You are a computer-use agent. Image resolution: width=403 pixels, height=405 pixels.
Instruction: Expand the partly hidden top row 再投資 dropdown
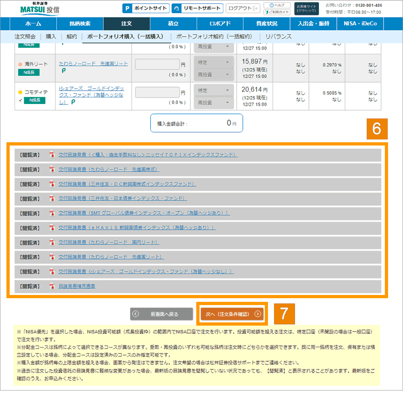point(214,48)
